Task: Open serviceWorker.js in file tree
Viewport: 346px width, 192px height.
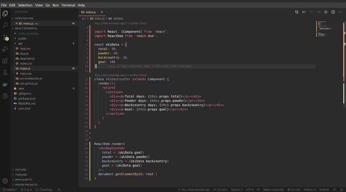Action: pyautogui.click(x=31, y=79)
